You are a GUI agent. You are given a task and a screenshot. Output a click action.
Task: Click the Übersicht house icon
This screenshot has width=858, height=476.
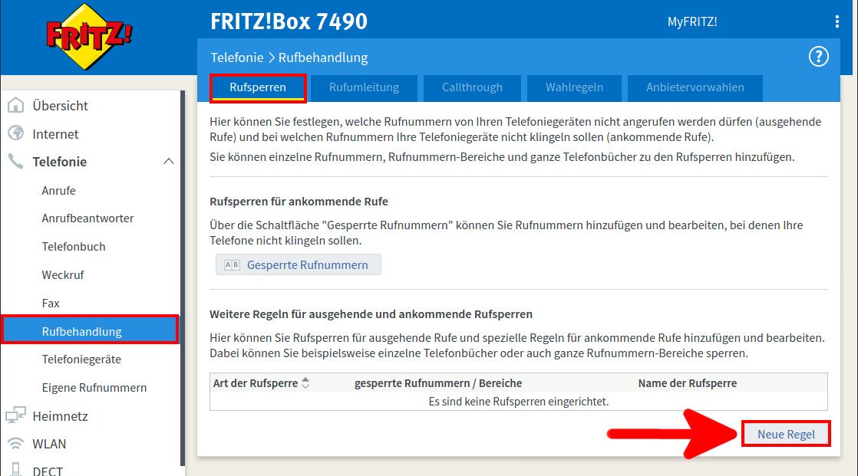16,105
